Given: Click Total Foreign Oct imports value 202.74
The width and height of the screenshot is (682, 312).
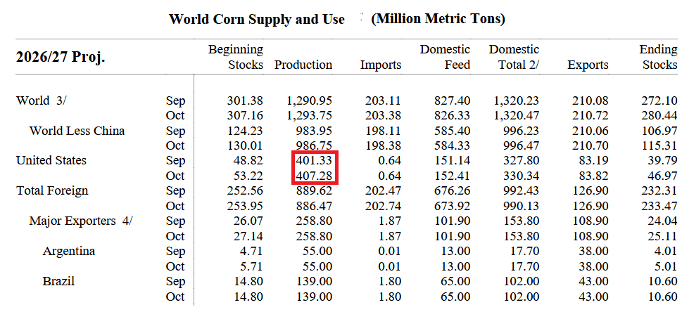Looking at the screenshot, I should [x=383, y=206].
